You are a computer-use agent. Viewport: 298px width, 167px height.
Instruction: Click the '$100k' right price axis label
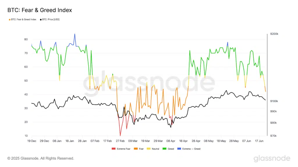(x=274, y=101)
